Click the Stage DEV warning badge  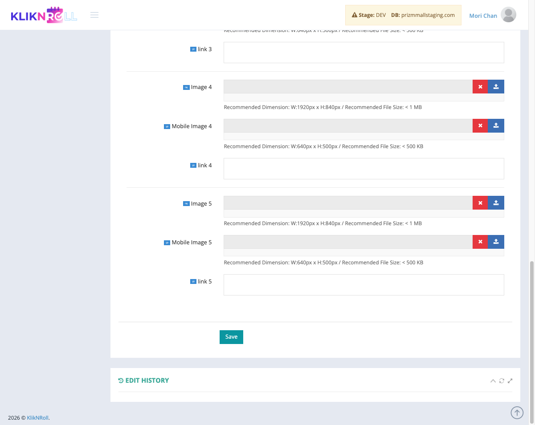click(369, 15)
